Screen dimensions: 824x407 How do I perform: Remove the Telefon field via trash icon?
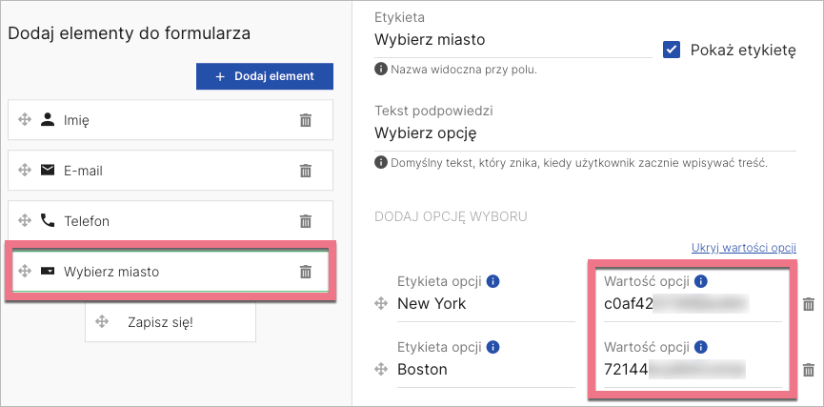click(x=306, y=221)
